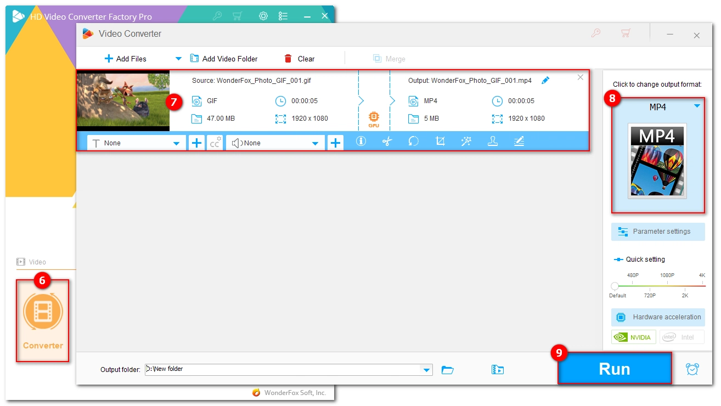
Task: Clear the file list
Action: pyautogui.click(x=299, y=59)
